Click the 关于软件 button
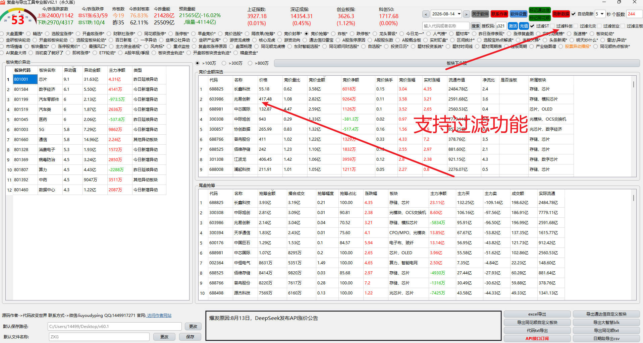 pos(480,14)
